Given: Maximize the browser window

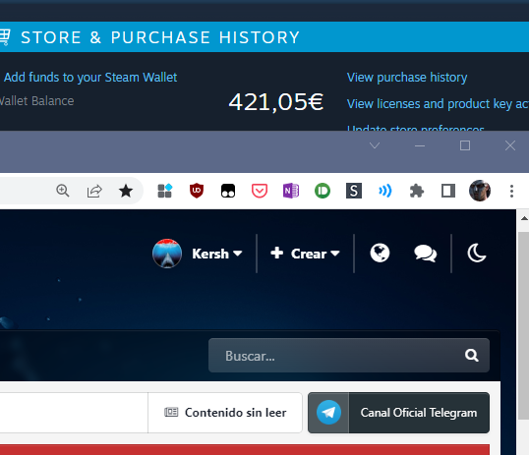Looking at the screenshot, I should [x=465, y=145].
